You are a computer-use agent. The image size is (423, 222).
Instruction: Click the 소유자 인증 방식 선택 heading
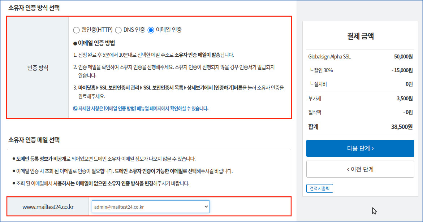point(34,8)
